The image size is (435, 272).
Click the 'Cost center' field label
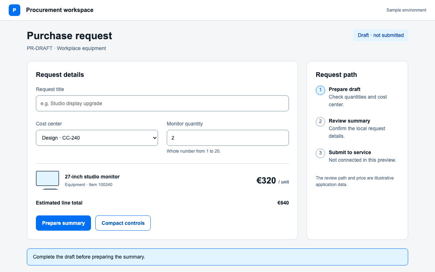click(x=49, y=124)
